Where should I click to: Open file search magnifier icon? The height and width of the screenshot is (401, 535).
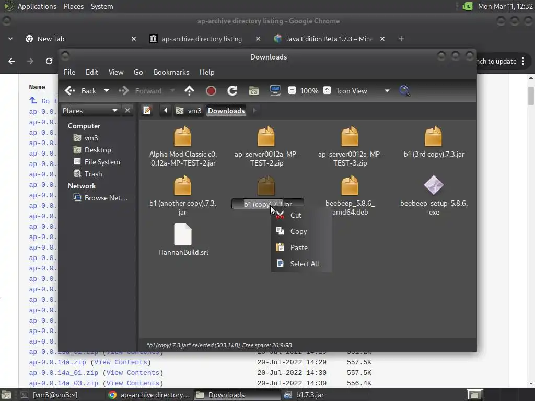(404, 91)
